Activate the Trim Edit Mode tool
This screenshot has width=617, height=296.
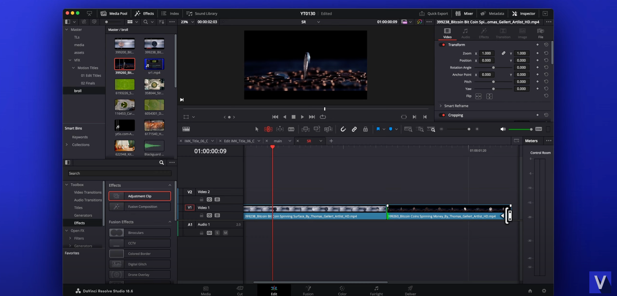coord(268,129)
